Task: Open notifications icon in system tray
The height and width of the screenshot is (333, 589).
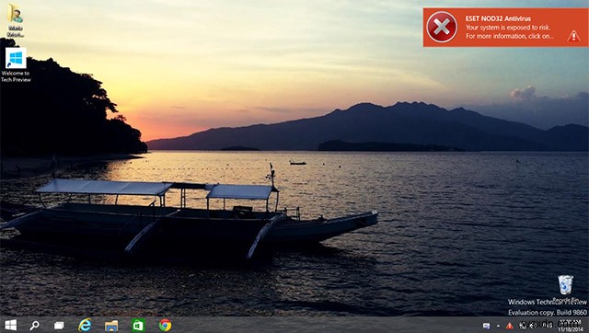Action: 487,326
